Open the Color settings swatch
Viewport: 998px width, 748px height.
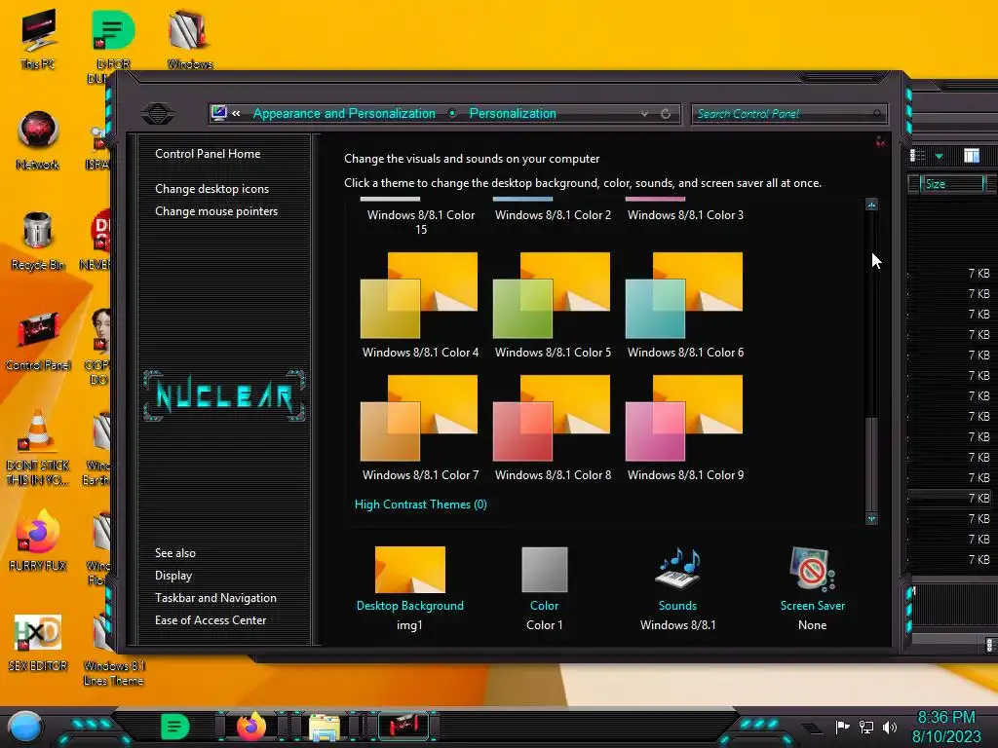[544, 570]
